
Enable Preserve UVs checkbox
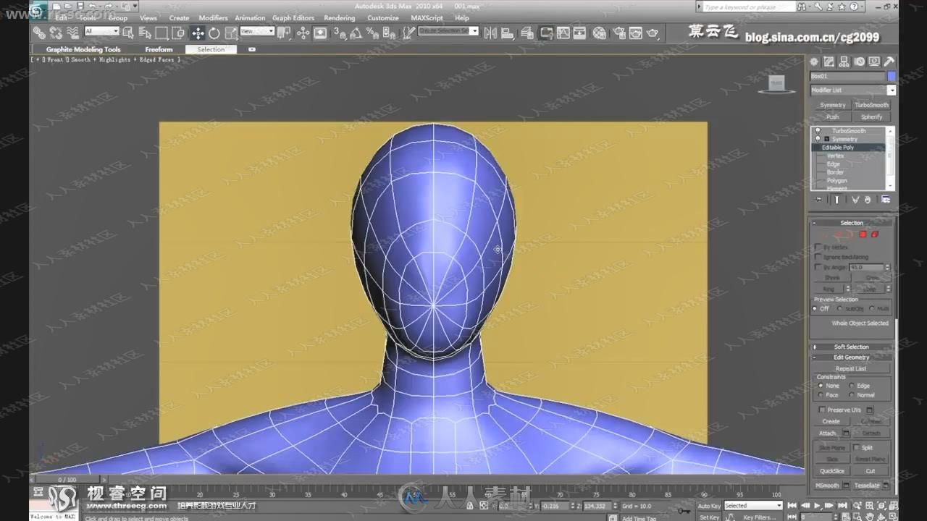coord(822,410)
